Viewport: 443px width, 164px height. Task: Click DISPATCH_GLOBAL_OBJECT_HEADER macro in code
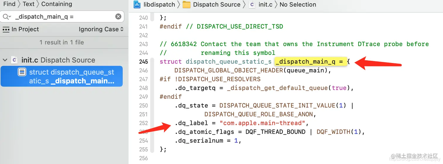(229, 70)
